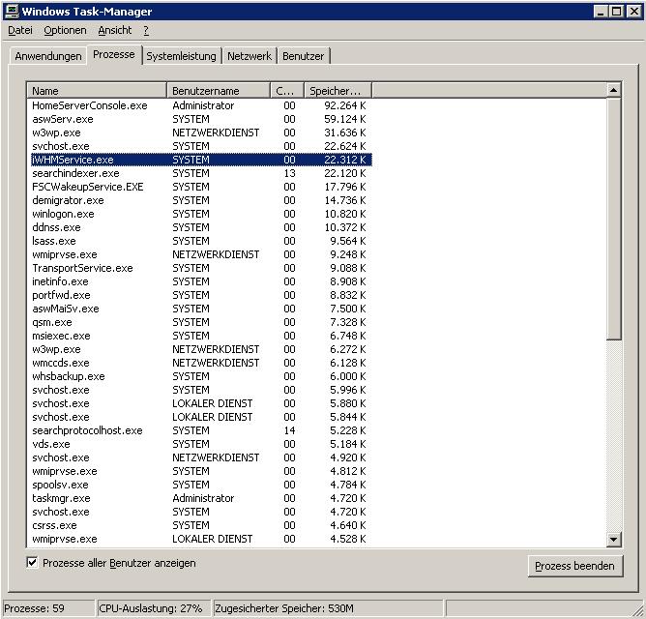Select the winlogon.exe process
Image resolution: width=646 pixels, height=619 pixels.
pos(201,214)
